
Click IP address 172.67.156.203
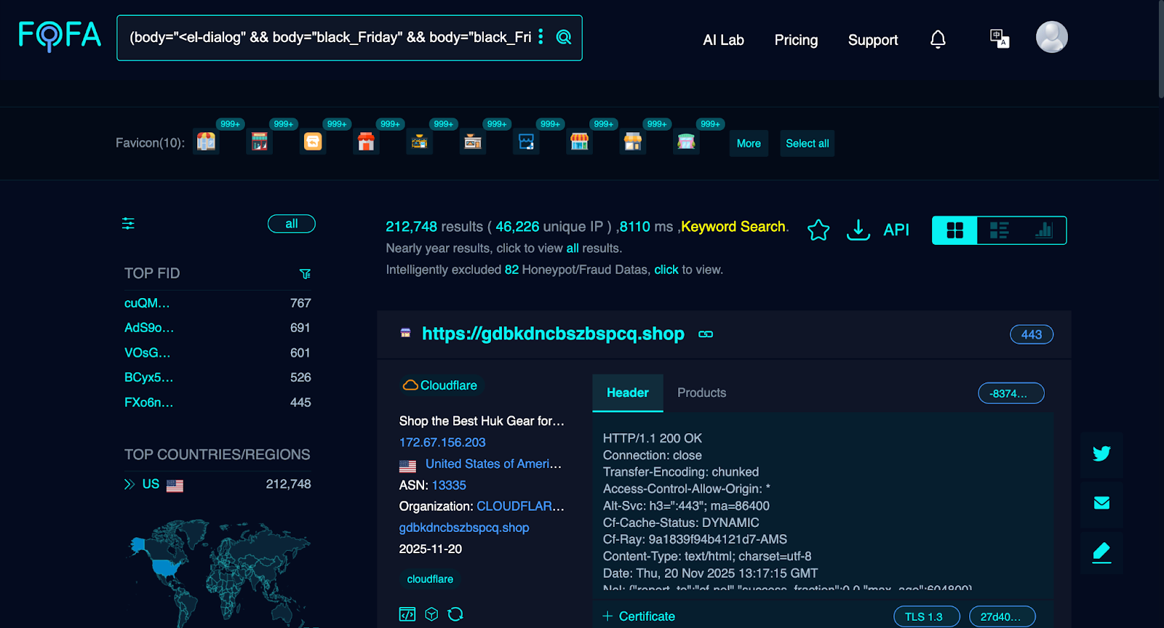(x=442, y=443)
